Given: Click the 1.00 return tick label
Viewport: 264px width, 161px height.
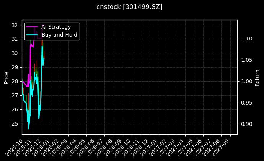Looking at the screenshot, I should click(246, 81).
